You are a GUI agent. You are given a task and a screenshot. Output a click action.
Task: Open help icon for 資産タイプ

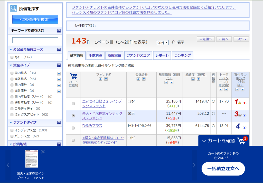pos(59,65)
